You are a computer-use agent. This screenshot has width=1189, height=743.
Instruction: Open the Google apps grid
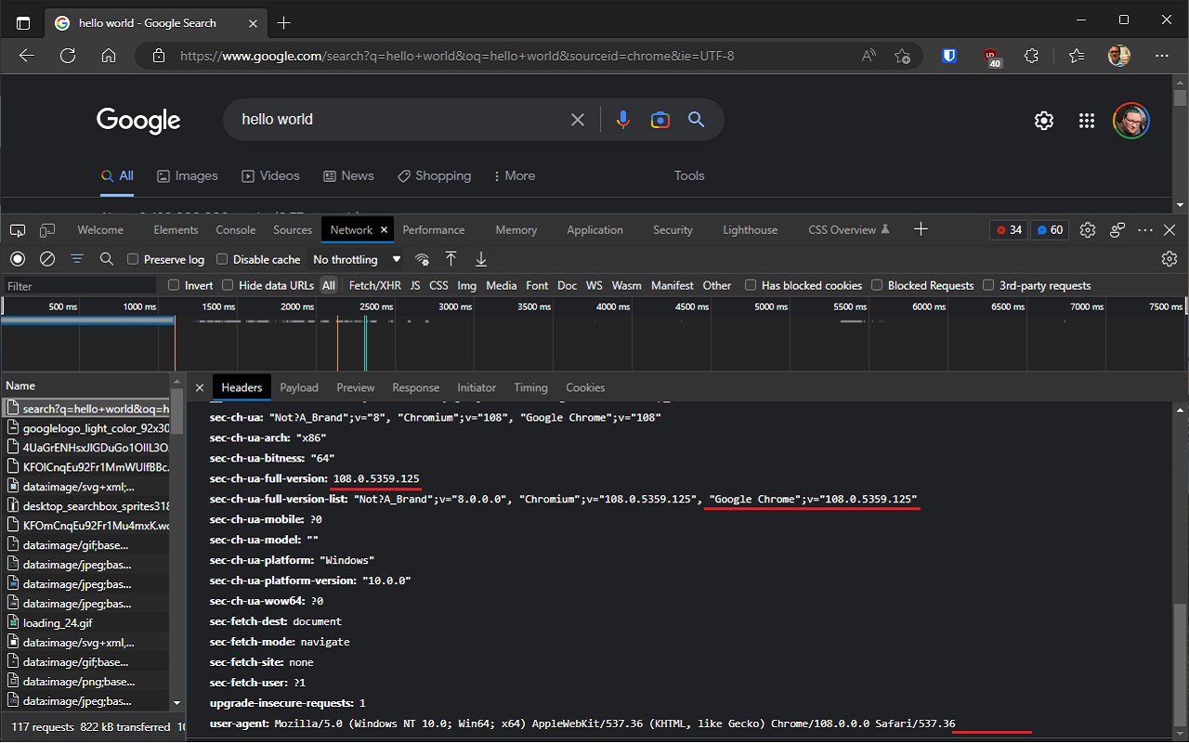pos(1087,120)
